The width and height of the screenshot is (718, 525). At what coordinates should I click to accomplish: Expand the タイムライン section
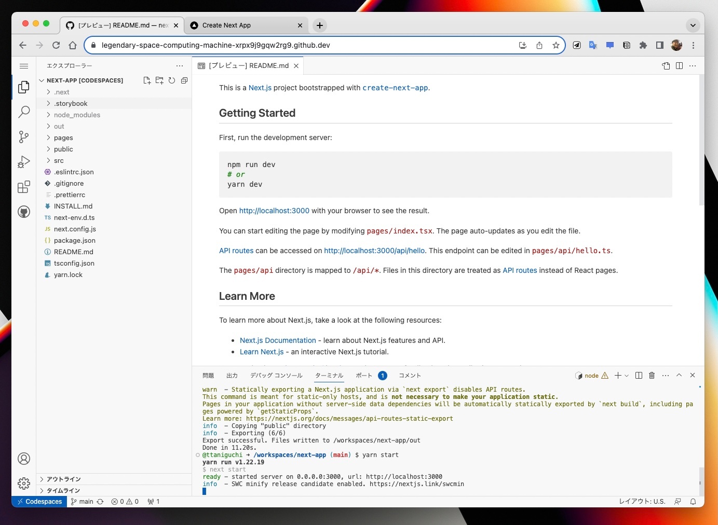point(114,491)
